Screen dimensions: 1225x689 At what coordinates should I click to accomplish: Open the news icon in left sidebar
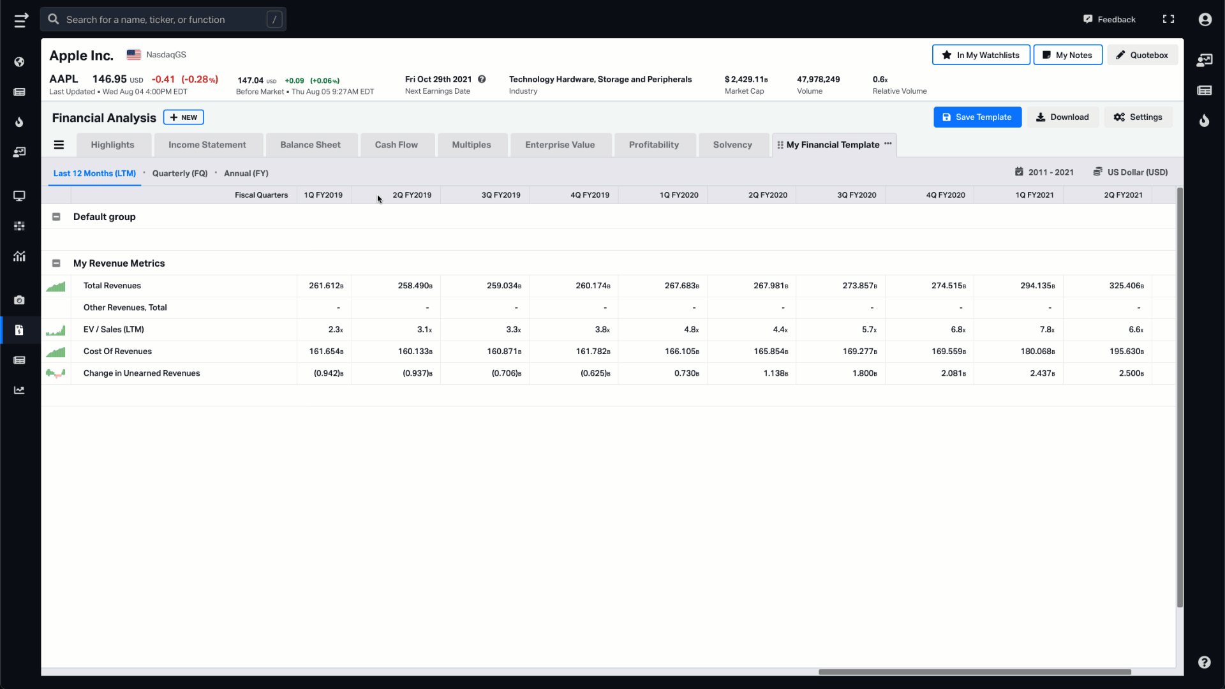(19, 92)
